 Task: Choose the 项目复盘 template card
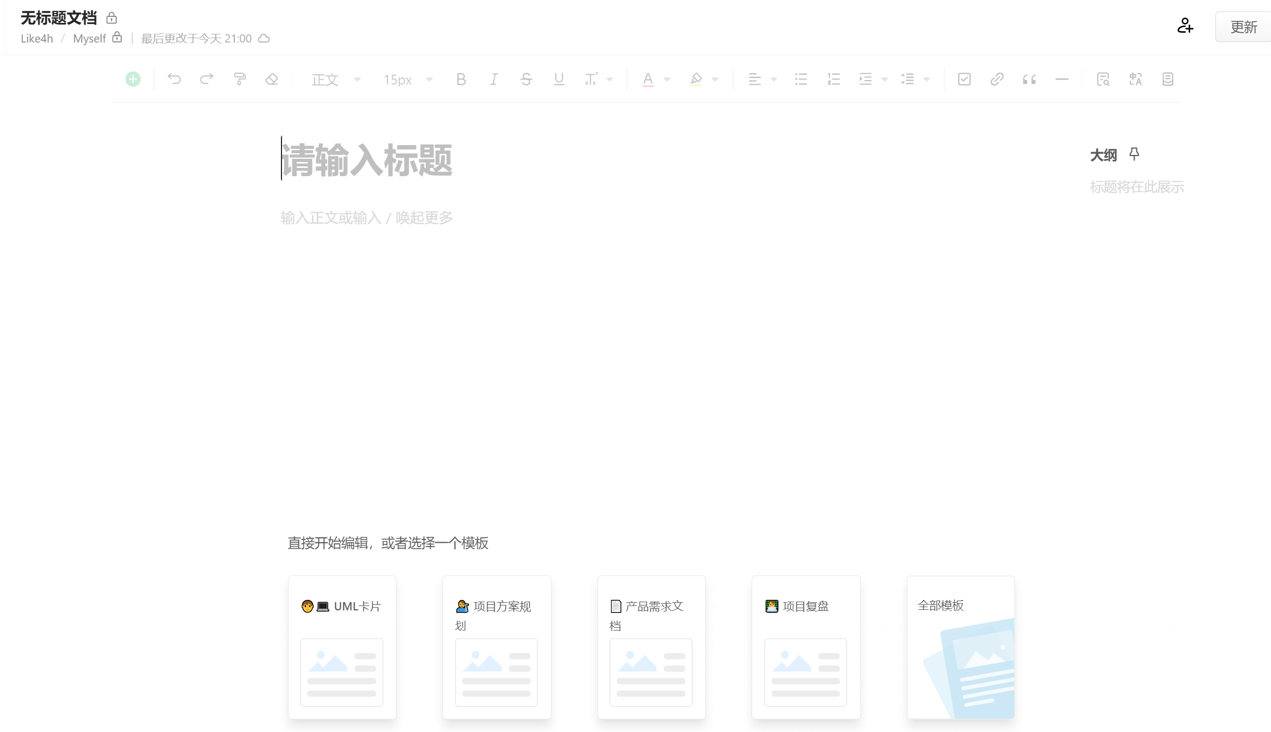[x=806, y=647]
